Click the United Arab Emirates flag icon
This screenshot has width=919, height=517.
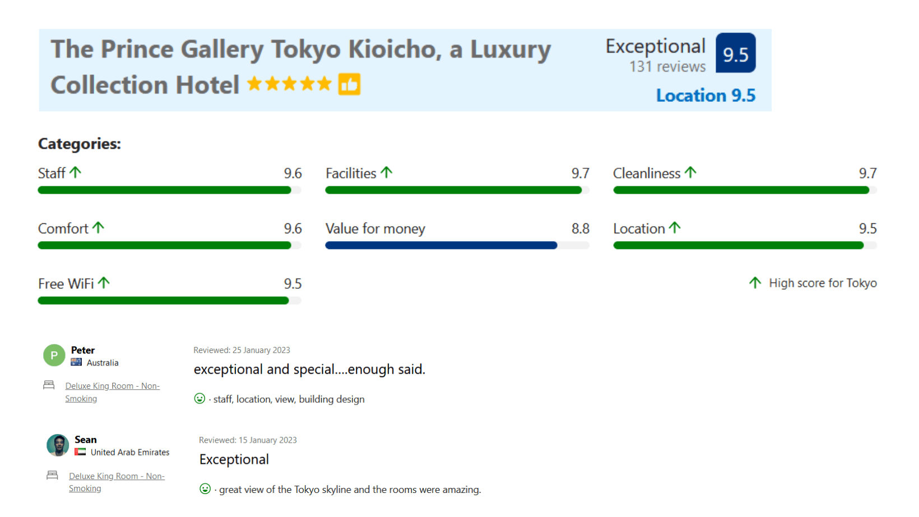tap(80, 452)
